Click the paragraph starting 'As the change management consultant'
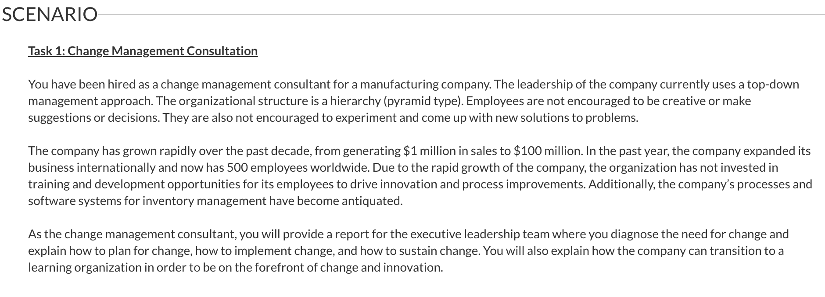Image resolution: width=825 pixels, height=297 pixels. 408,251
